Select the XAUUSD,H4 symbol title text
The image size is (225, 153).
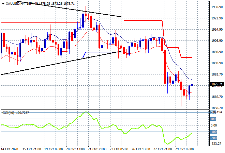tap(15, 4)
